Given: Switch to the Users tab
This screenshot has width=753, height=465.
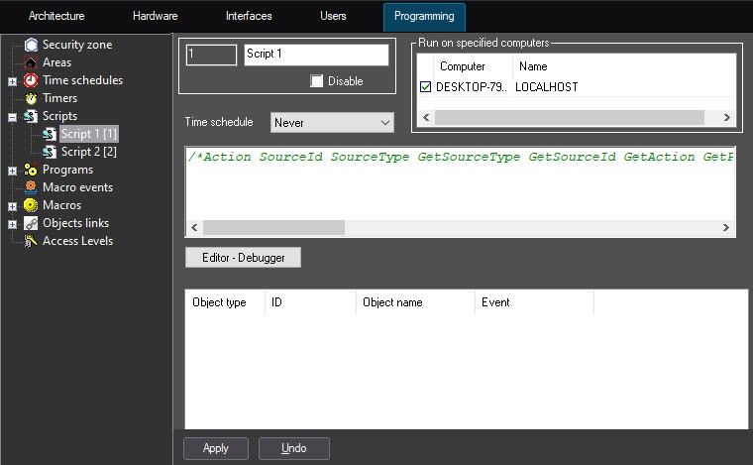Looking at the screenshot, I should [x=333, y=16].
